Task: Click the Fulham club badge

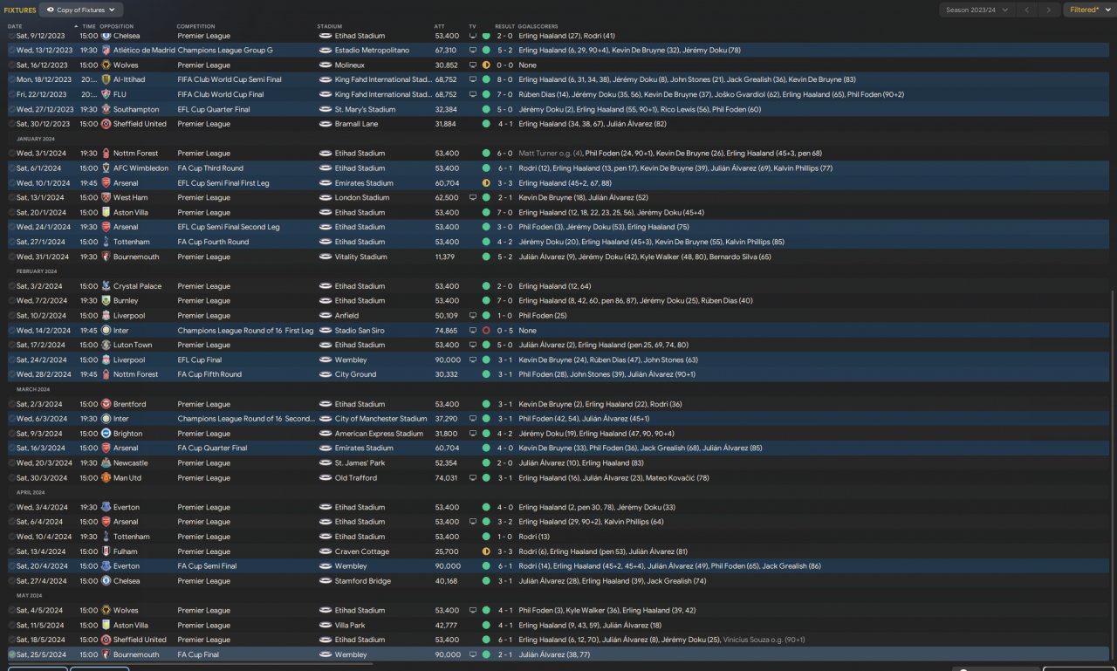Action: 106,551
